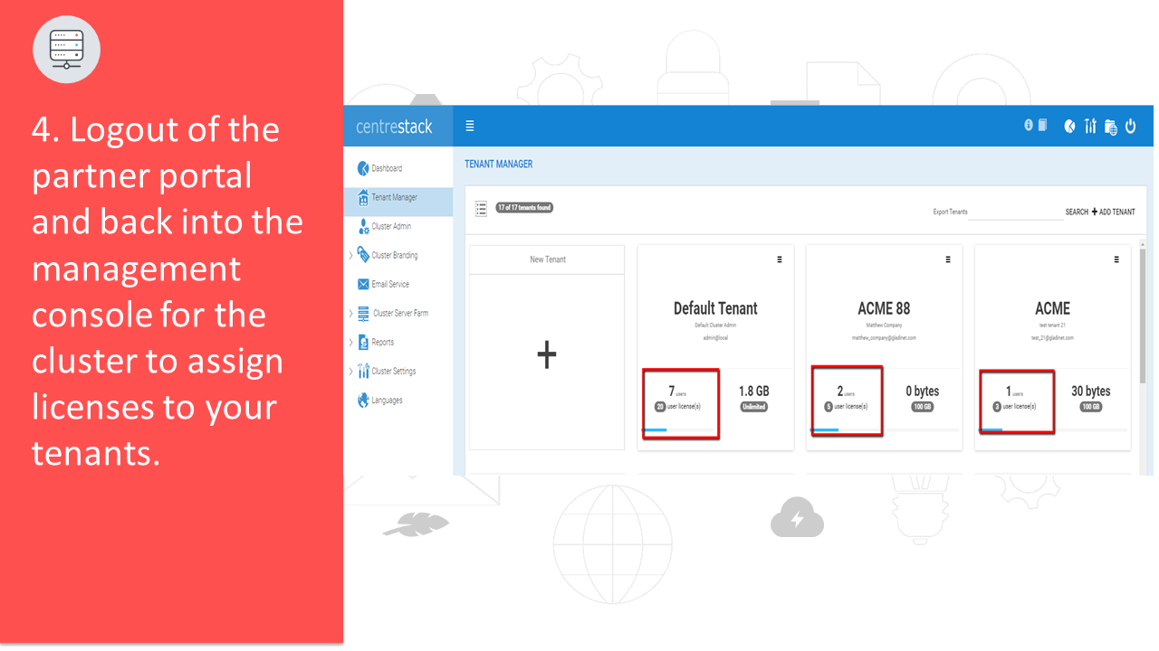Click matthew_company@gladinet.com email text

tap(884, 337)
